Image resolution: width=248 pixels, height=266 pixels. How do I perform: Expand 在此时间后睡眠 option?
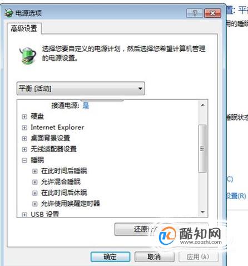point(34,171)
